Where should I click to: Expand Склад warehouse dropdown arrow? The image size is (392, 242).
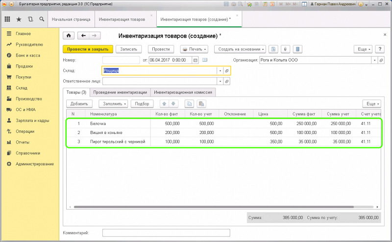pyautogui.click(x=220, y=71)
